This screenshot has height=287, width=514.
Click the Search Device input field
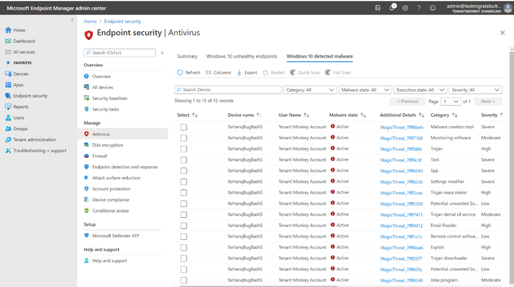228,90
